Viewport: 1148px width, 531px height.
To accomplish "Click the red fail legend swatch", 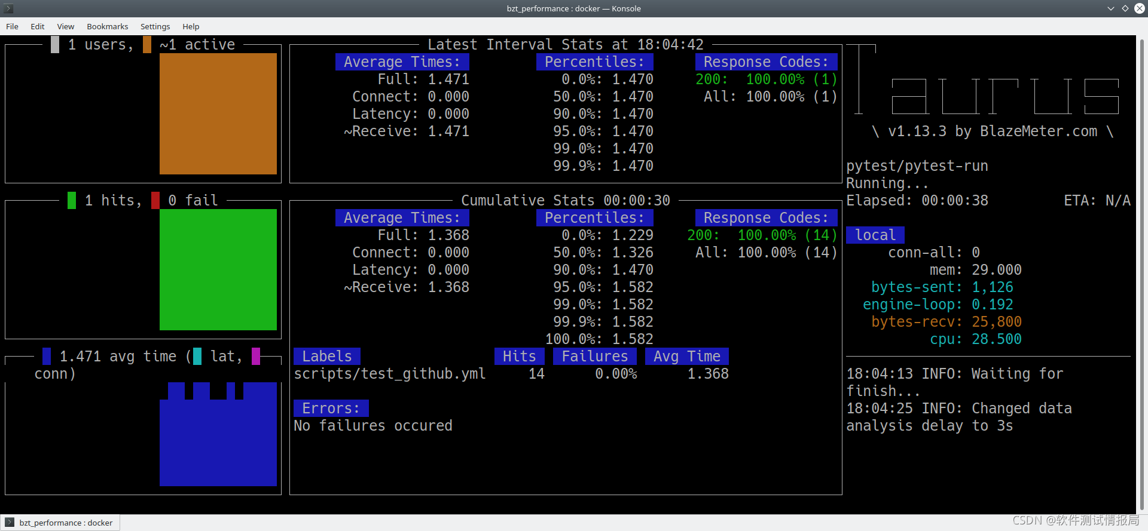I will pos(155,201).
